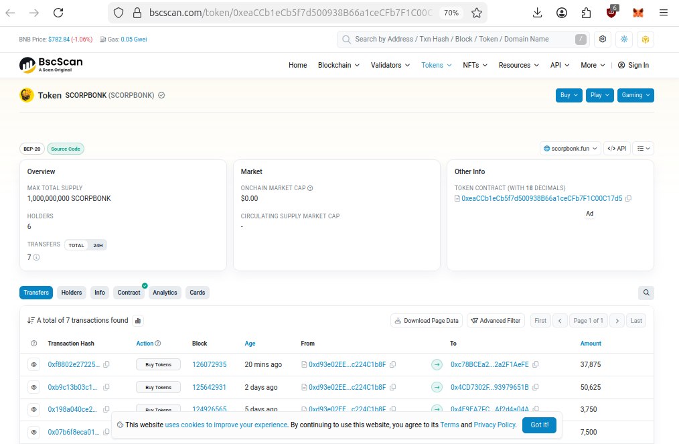Click the BNB chain cube icon in header

coord(646,39)
